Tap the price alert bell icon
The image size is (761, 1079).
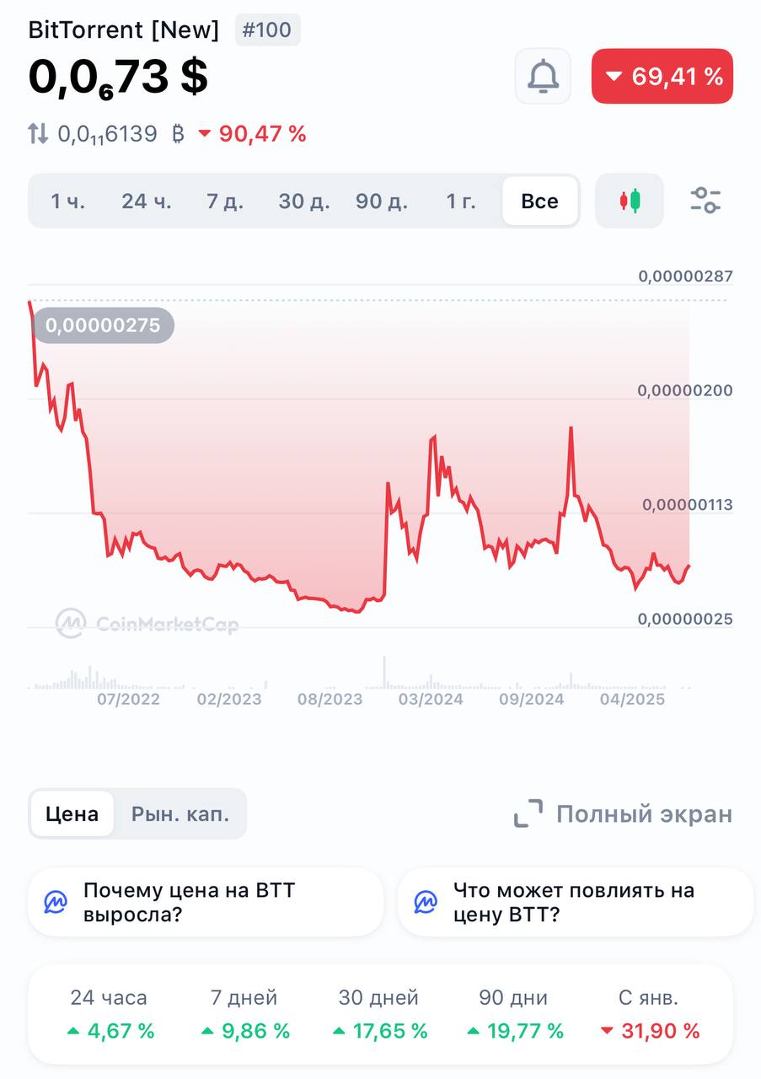(x=544, y=77)
